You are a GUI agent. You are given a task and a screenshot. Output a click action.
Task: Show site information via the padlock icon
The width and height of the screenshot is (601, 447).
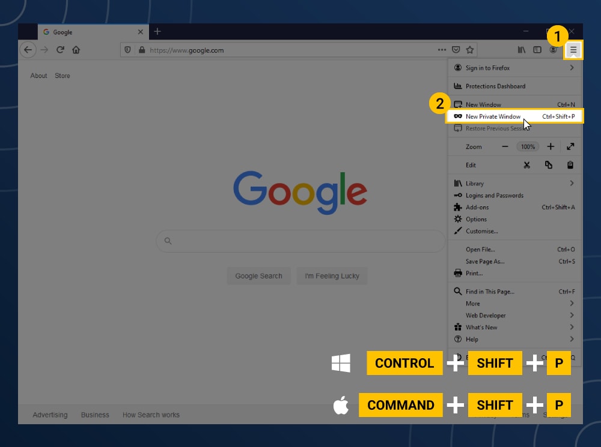(x=142, y=50)
